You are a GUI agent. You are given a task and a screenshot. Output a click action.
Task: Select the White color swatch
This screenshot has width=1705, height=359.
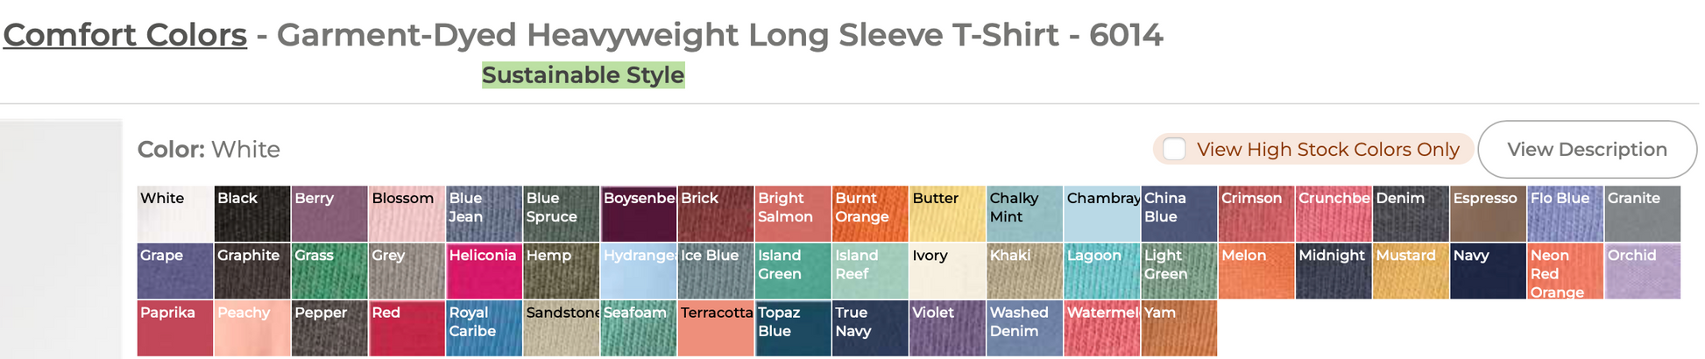[x=175, y=214]
